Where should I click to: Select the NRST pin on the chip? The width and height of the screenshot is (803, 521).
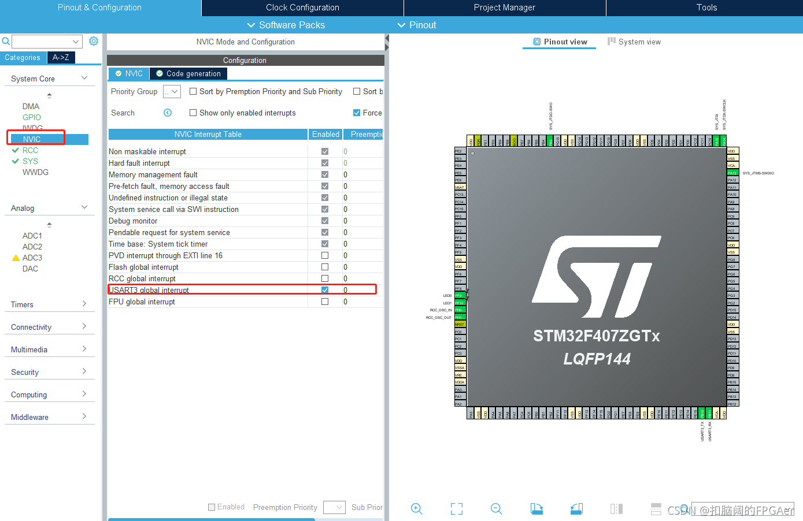coord(460,324)
